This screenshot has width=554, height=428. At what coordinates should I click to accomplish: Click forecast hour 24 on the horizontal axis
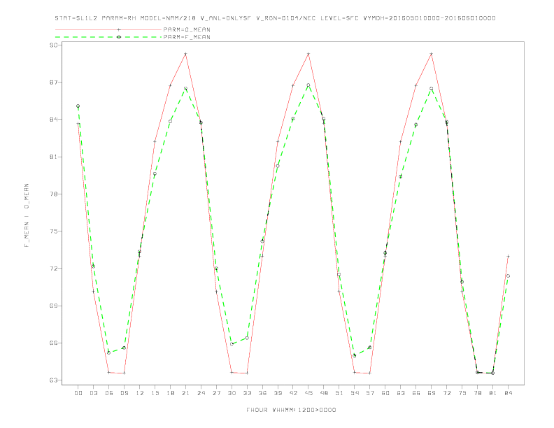(201, 393)
